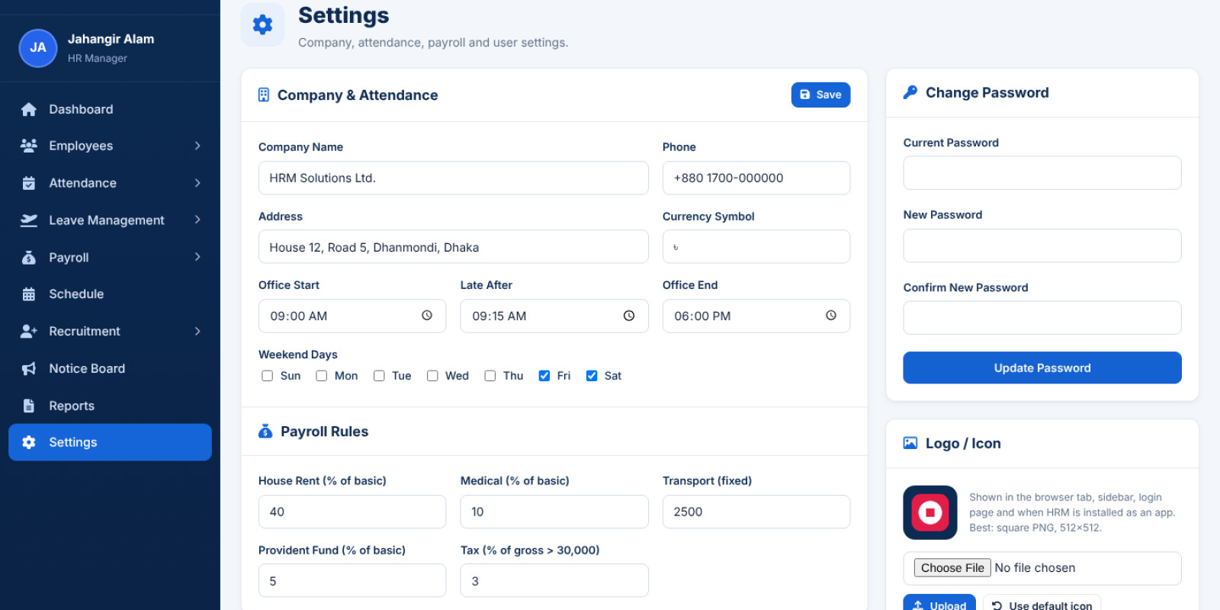The width and height of the screenshot is (1220, 610).
Task: Click the House Rent percentage field
Action: 352,512
